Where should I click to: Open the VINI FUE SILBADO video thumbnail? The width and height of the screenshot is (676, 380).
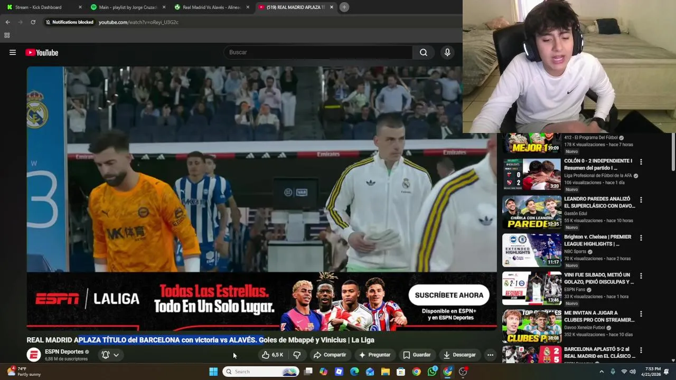[531, 288]
